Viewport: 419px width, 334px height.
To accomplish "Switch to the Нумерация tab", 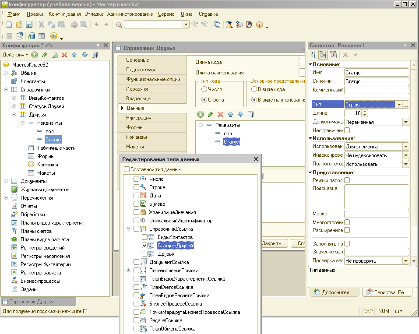I will pyautogui.click(x=139, y=118).
